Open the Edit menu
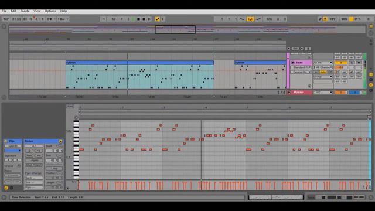Screen dimensions: 375x211 pyautogui.click(x=13, y=11)
